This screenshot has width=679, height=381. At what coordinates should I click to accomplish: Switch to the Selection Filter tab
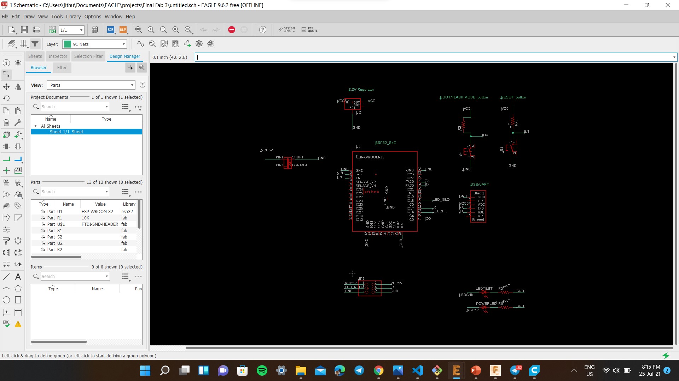click(88, 56)
